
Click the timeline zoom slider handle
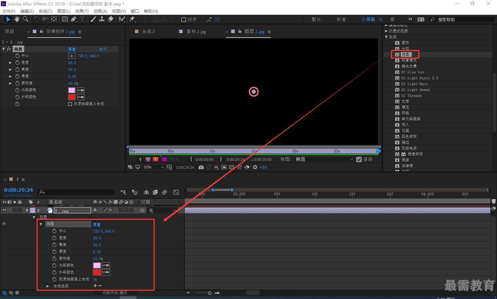[x=209, y=293]
